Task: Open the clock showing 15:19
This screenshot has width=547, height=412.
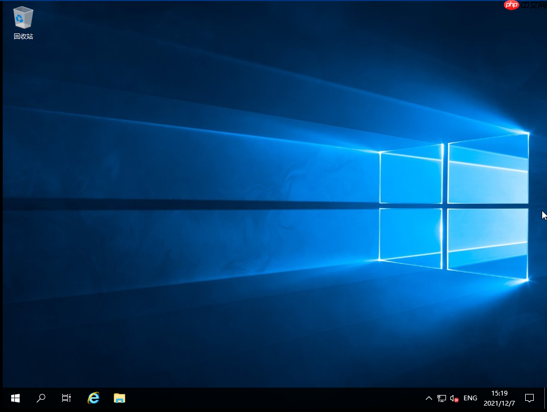Action: [x=499, y=398]
